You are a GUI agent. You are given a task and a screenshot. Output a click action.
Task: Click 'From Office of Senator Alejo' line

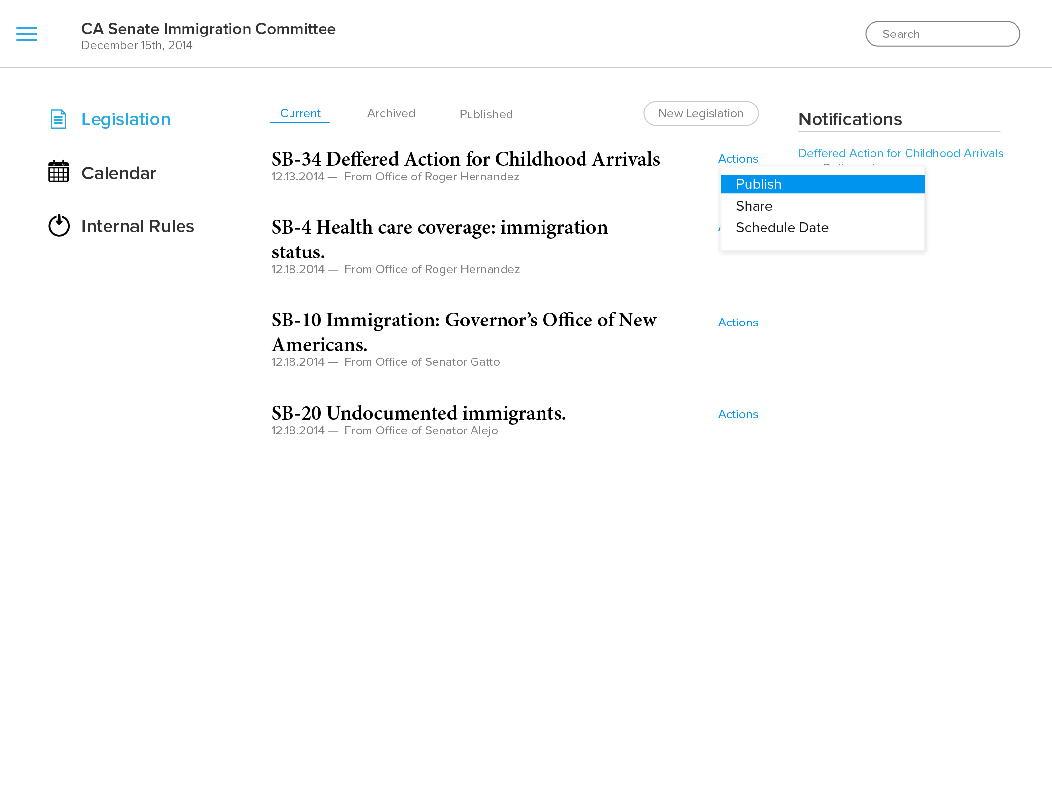pyautogui.click(x=421, y=430)
